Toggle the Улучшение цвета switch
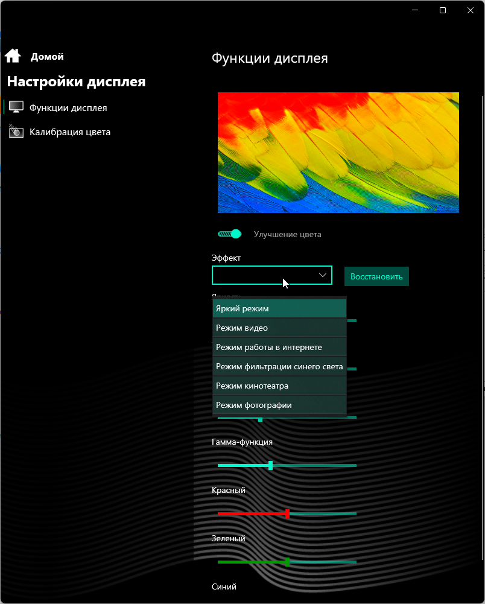 pos(230,234)
